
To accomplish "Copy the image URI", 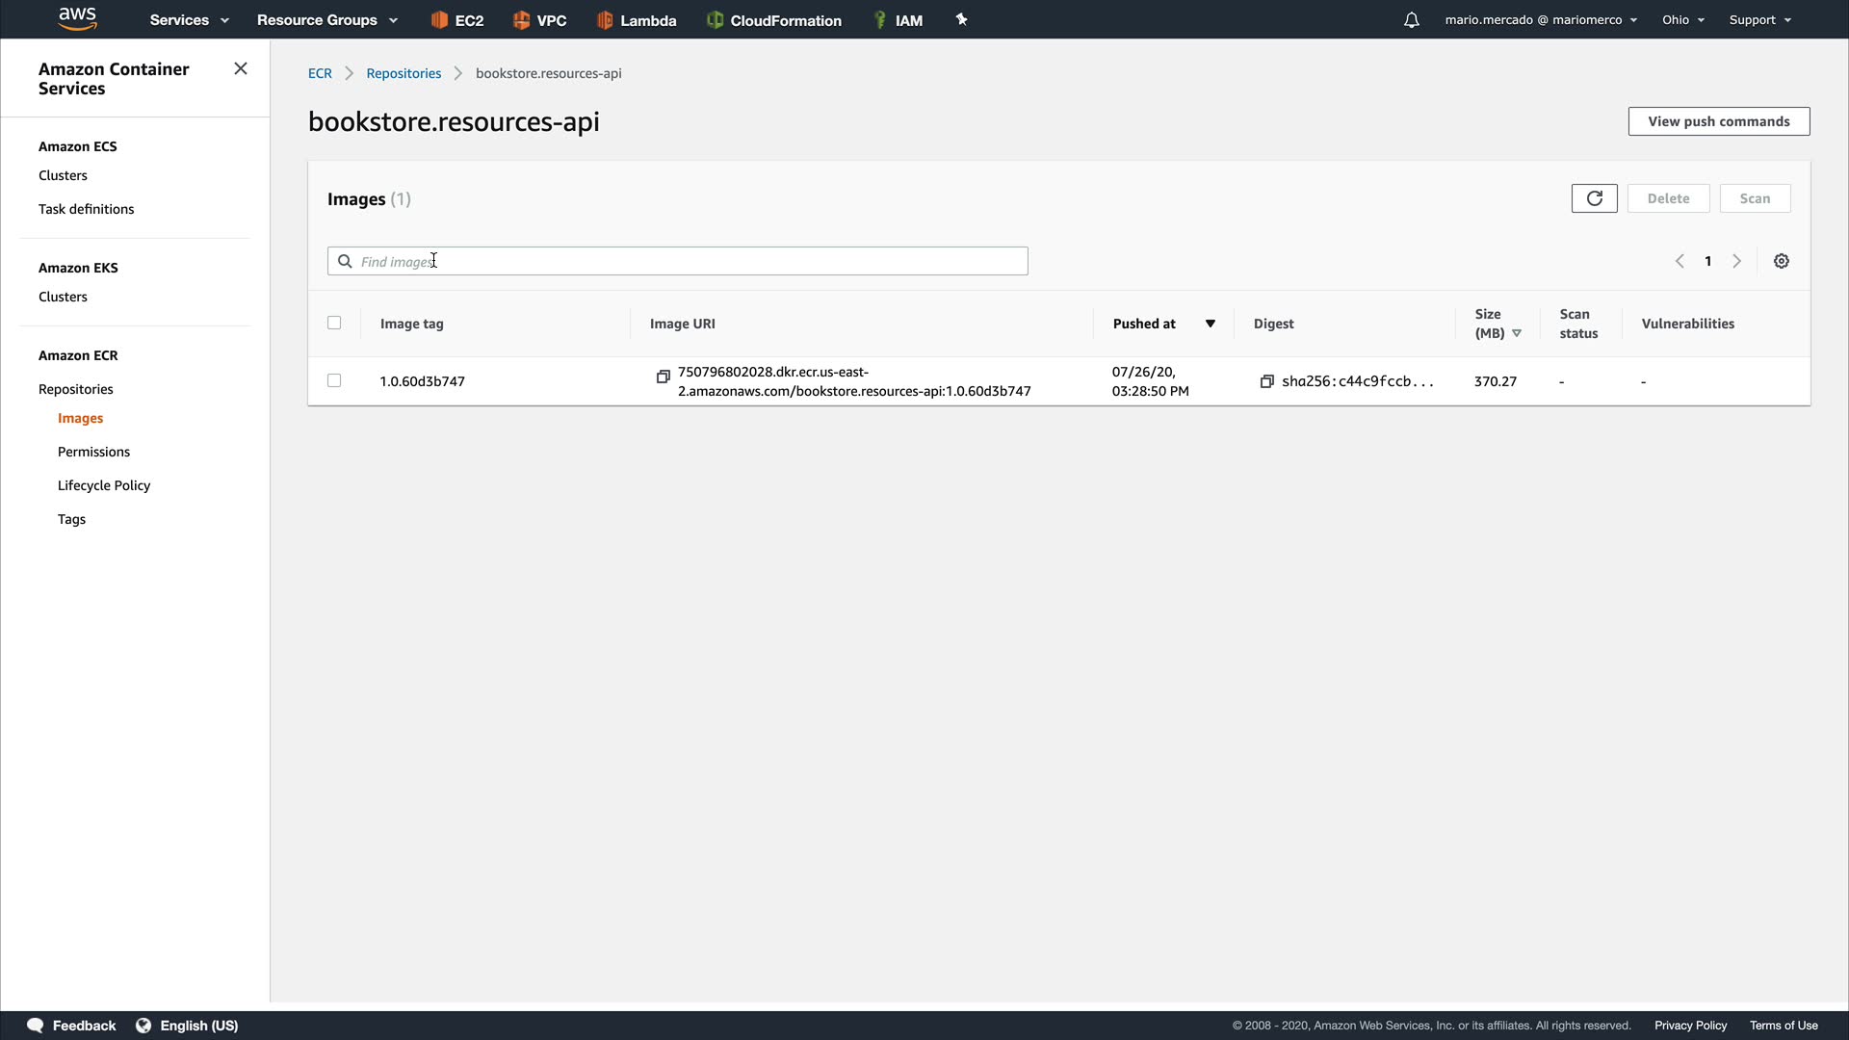I will (663, 377).
